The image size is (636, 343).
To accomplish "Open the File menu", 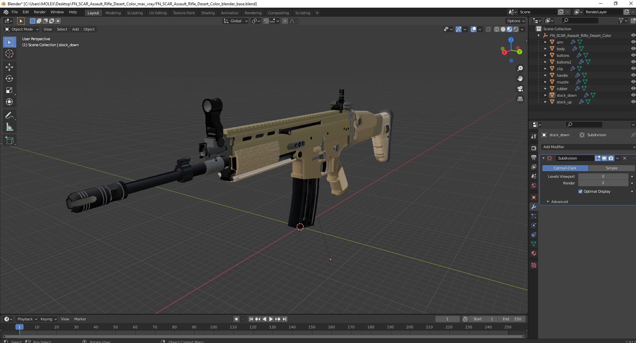I will coord(15,12).
